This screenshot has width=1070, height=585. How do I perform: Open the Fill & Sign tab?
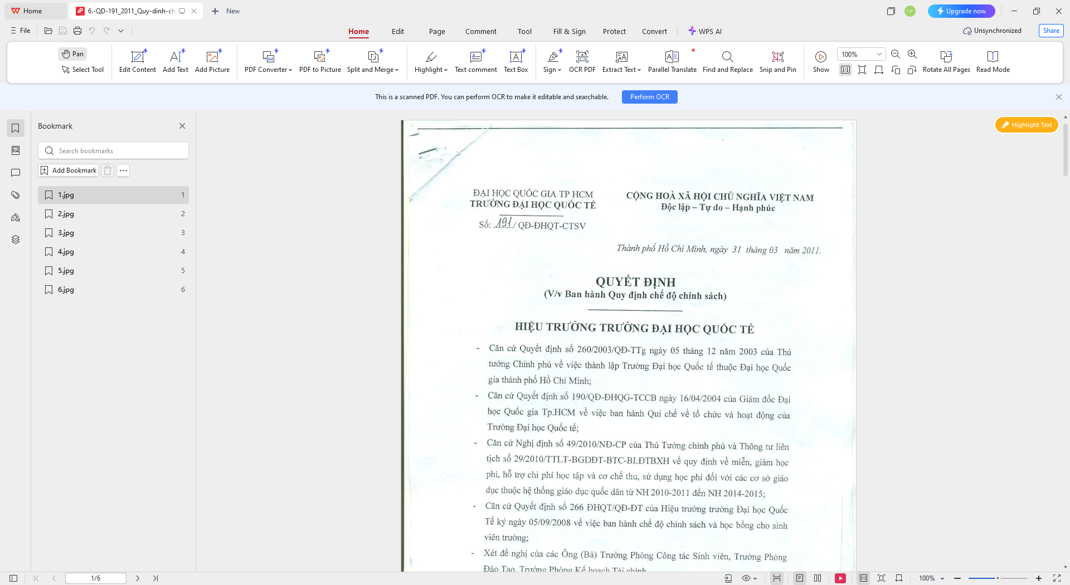pos(570,31)
